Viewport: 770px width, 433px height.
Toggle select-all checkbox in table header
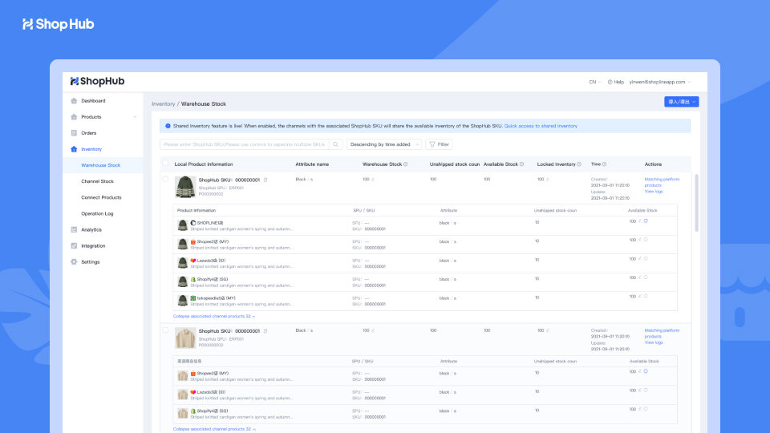point(165,164)
